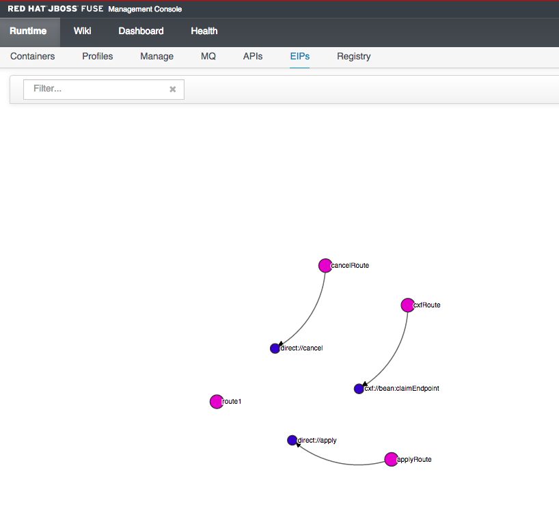Focus the Filter text field

click(104, 89)
